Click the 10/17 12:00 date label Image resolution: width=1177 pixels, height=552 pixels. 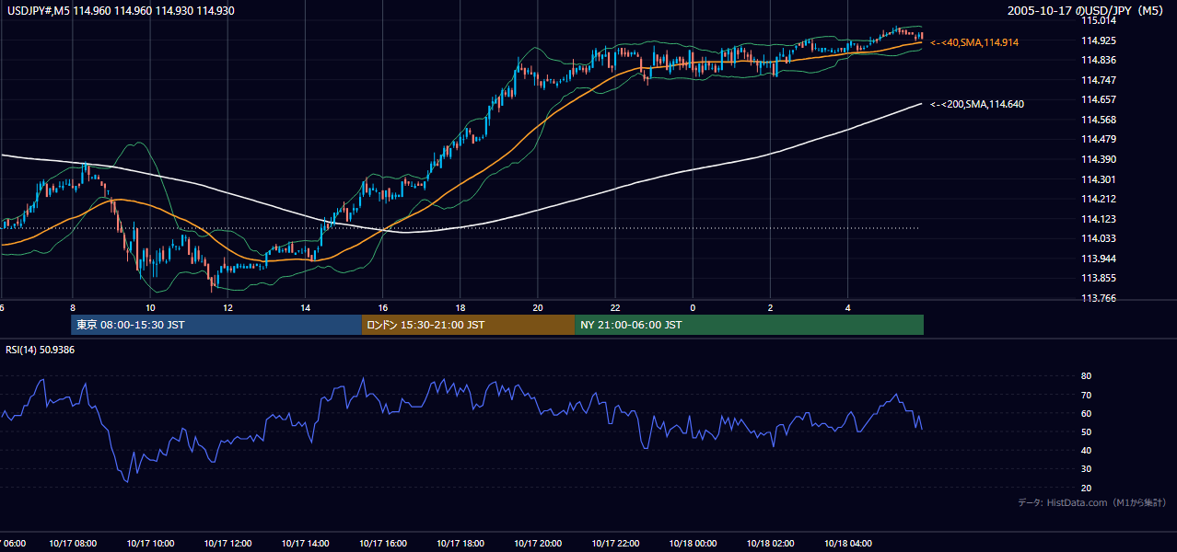click(x=227, y=544)
